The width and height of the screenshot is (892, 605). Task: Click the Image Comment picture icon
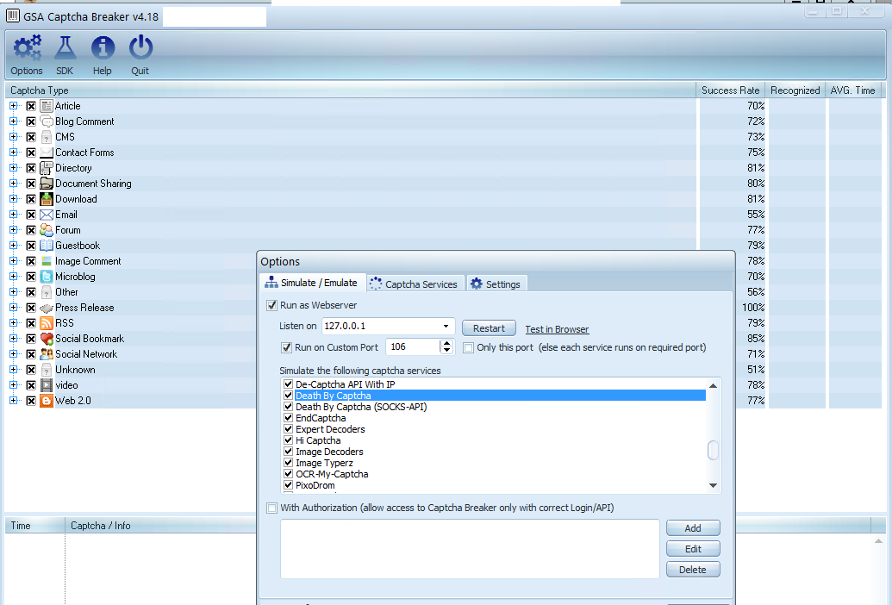pyautogui.click(x=47, y=261)
